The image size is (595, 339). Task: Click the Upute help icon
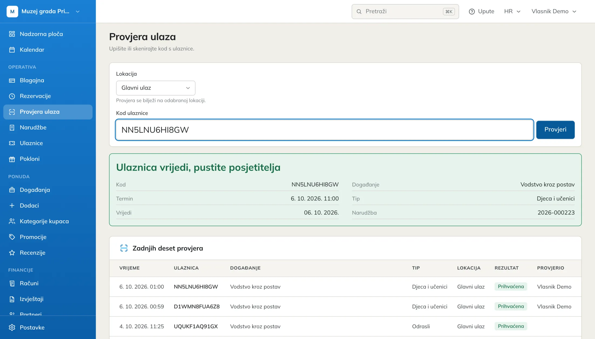pyautogui.click(x=472, y=11)
